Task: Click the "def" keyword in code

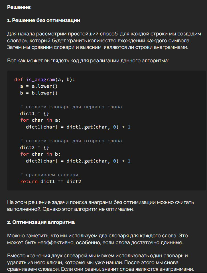Action: 19,80
